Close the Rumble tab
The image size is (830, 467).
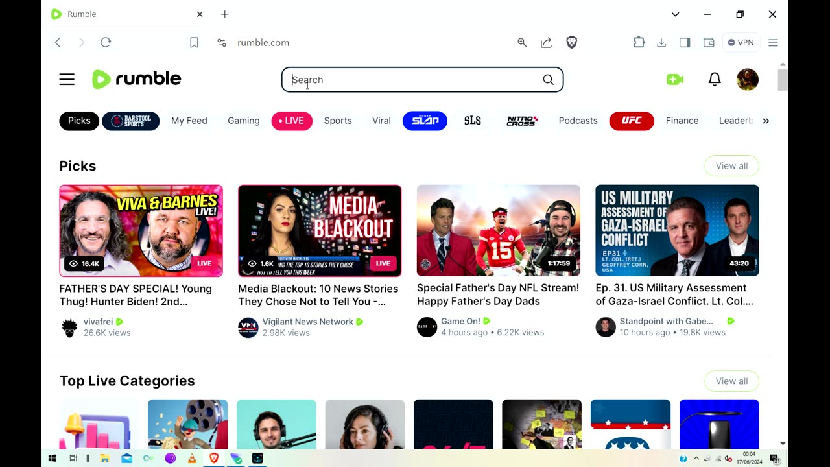[200, 14]
